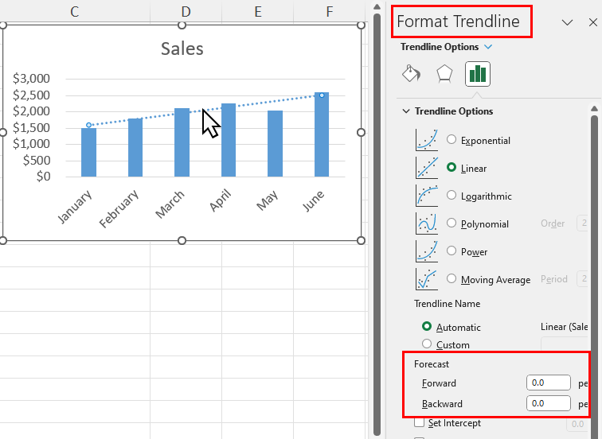The height and width of the screenshot is (439, 602).
Task: Click the Polynomial trendline curve icon
Action: click(427, 223)
